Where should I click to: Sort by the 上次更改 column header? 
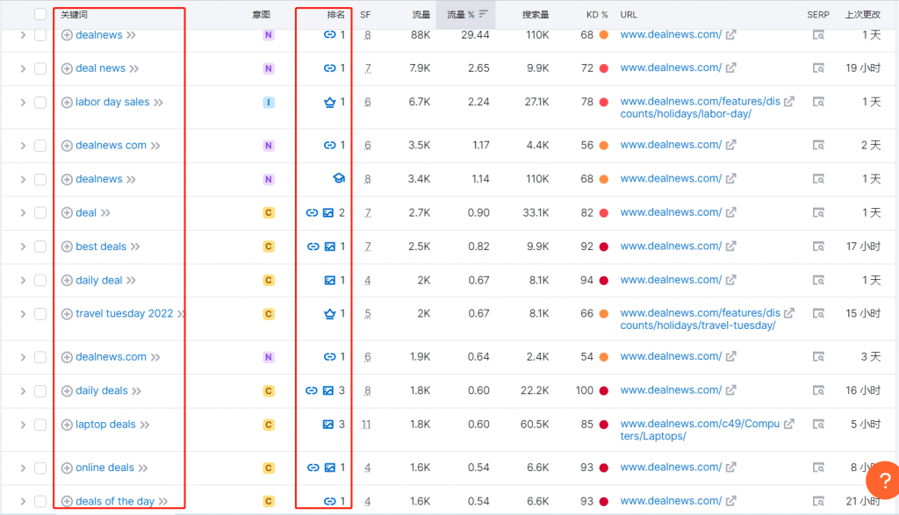click(x=862, y=14)
